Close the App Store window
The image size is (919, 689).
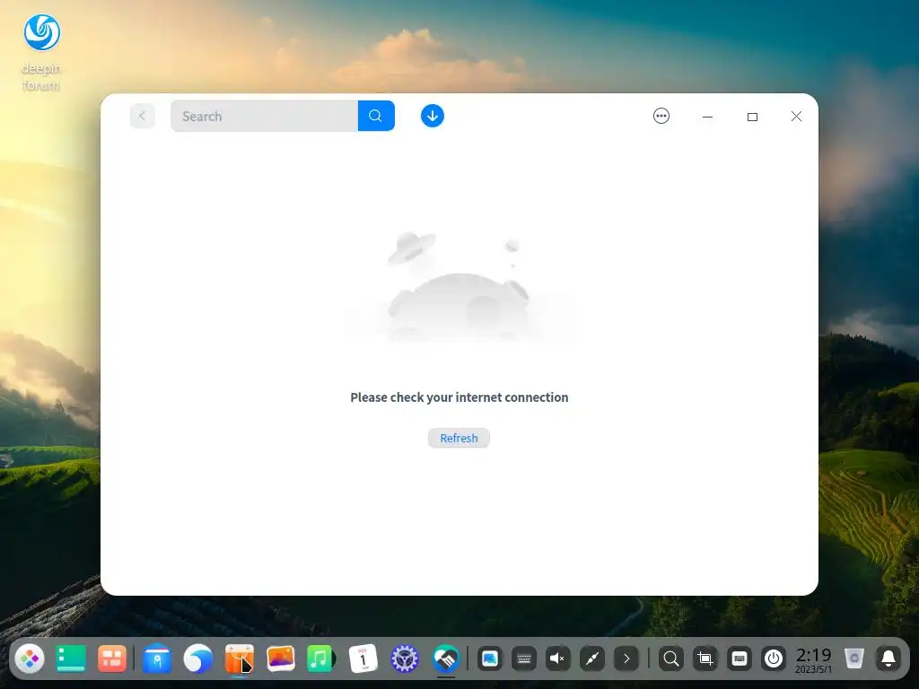(797, 117)
